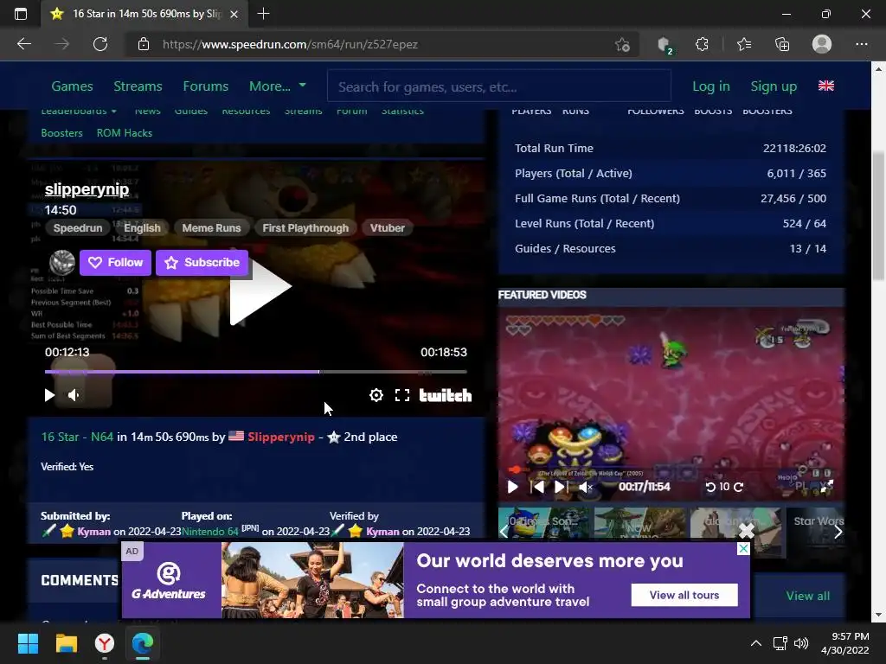Open the Forums menu item
The image size is (886, 664).
[x=206, y=86]
